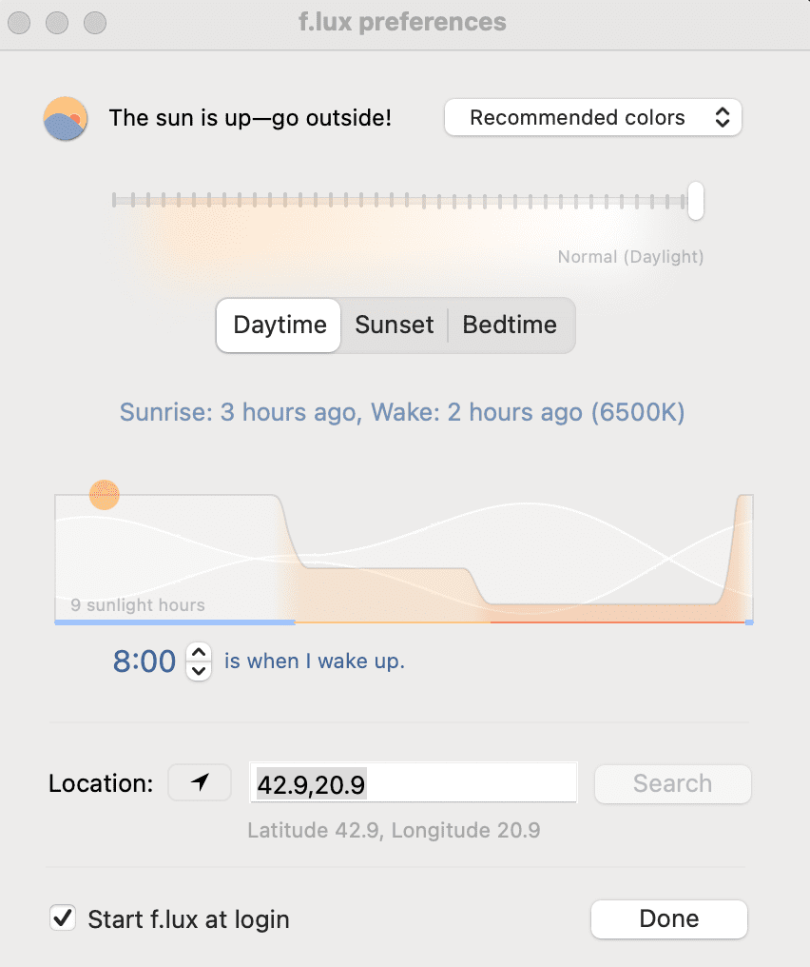Screen dimensions: 810x967
Task: Click the location coordinates text field
Action: click(413, 784)
